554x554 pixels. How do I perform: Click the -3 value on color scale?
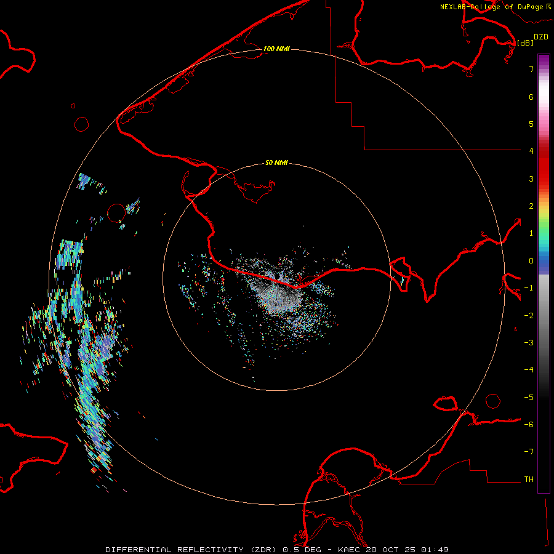[x=529, y=343]
